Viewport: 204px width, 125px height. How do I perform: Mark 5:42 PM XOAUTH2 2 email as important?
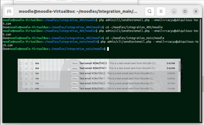pyautogui.click(x=32, y=63)
